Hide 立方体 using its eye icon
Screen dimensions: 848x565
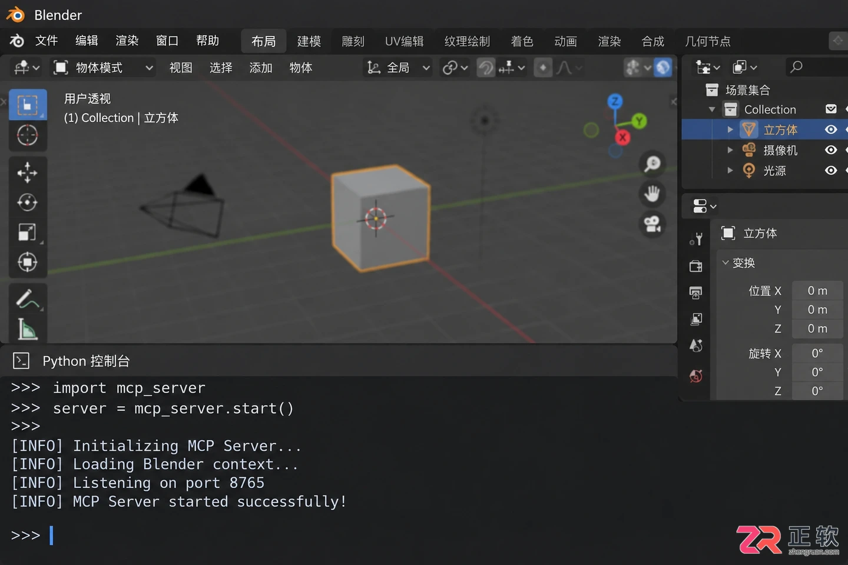831,129
